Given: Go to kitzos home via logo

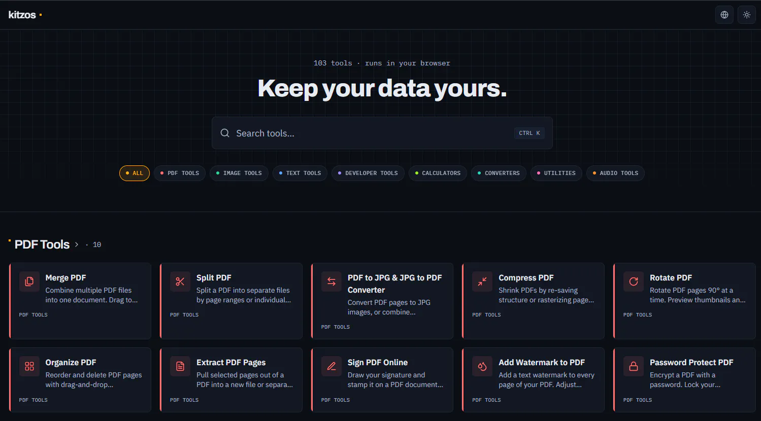Looking at the screenshot, I should (25, 15).
